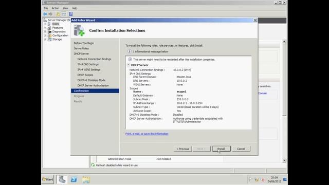Expand the Features tree node
The height and width of the screenshot is (185, 329).
click(45, 28)
